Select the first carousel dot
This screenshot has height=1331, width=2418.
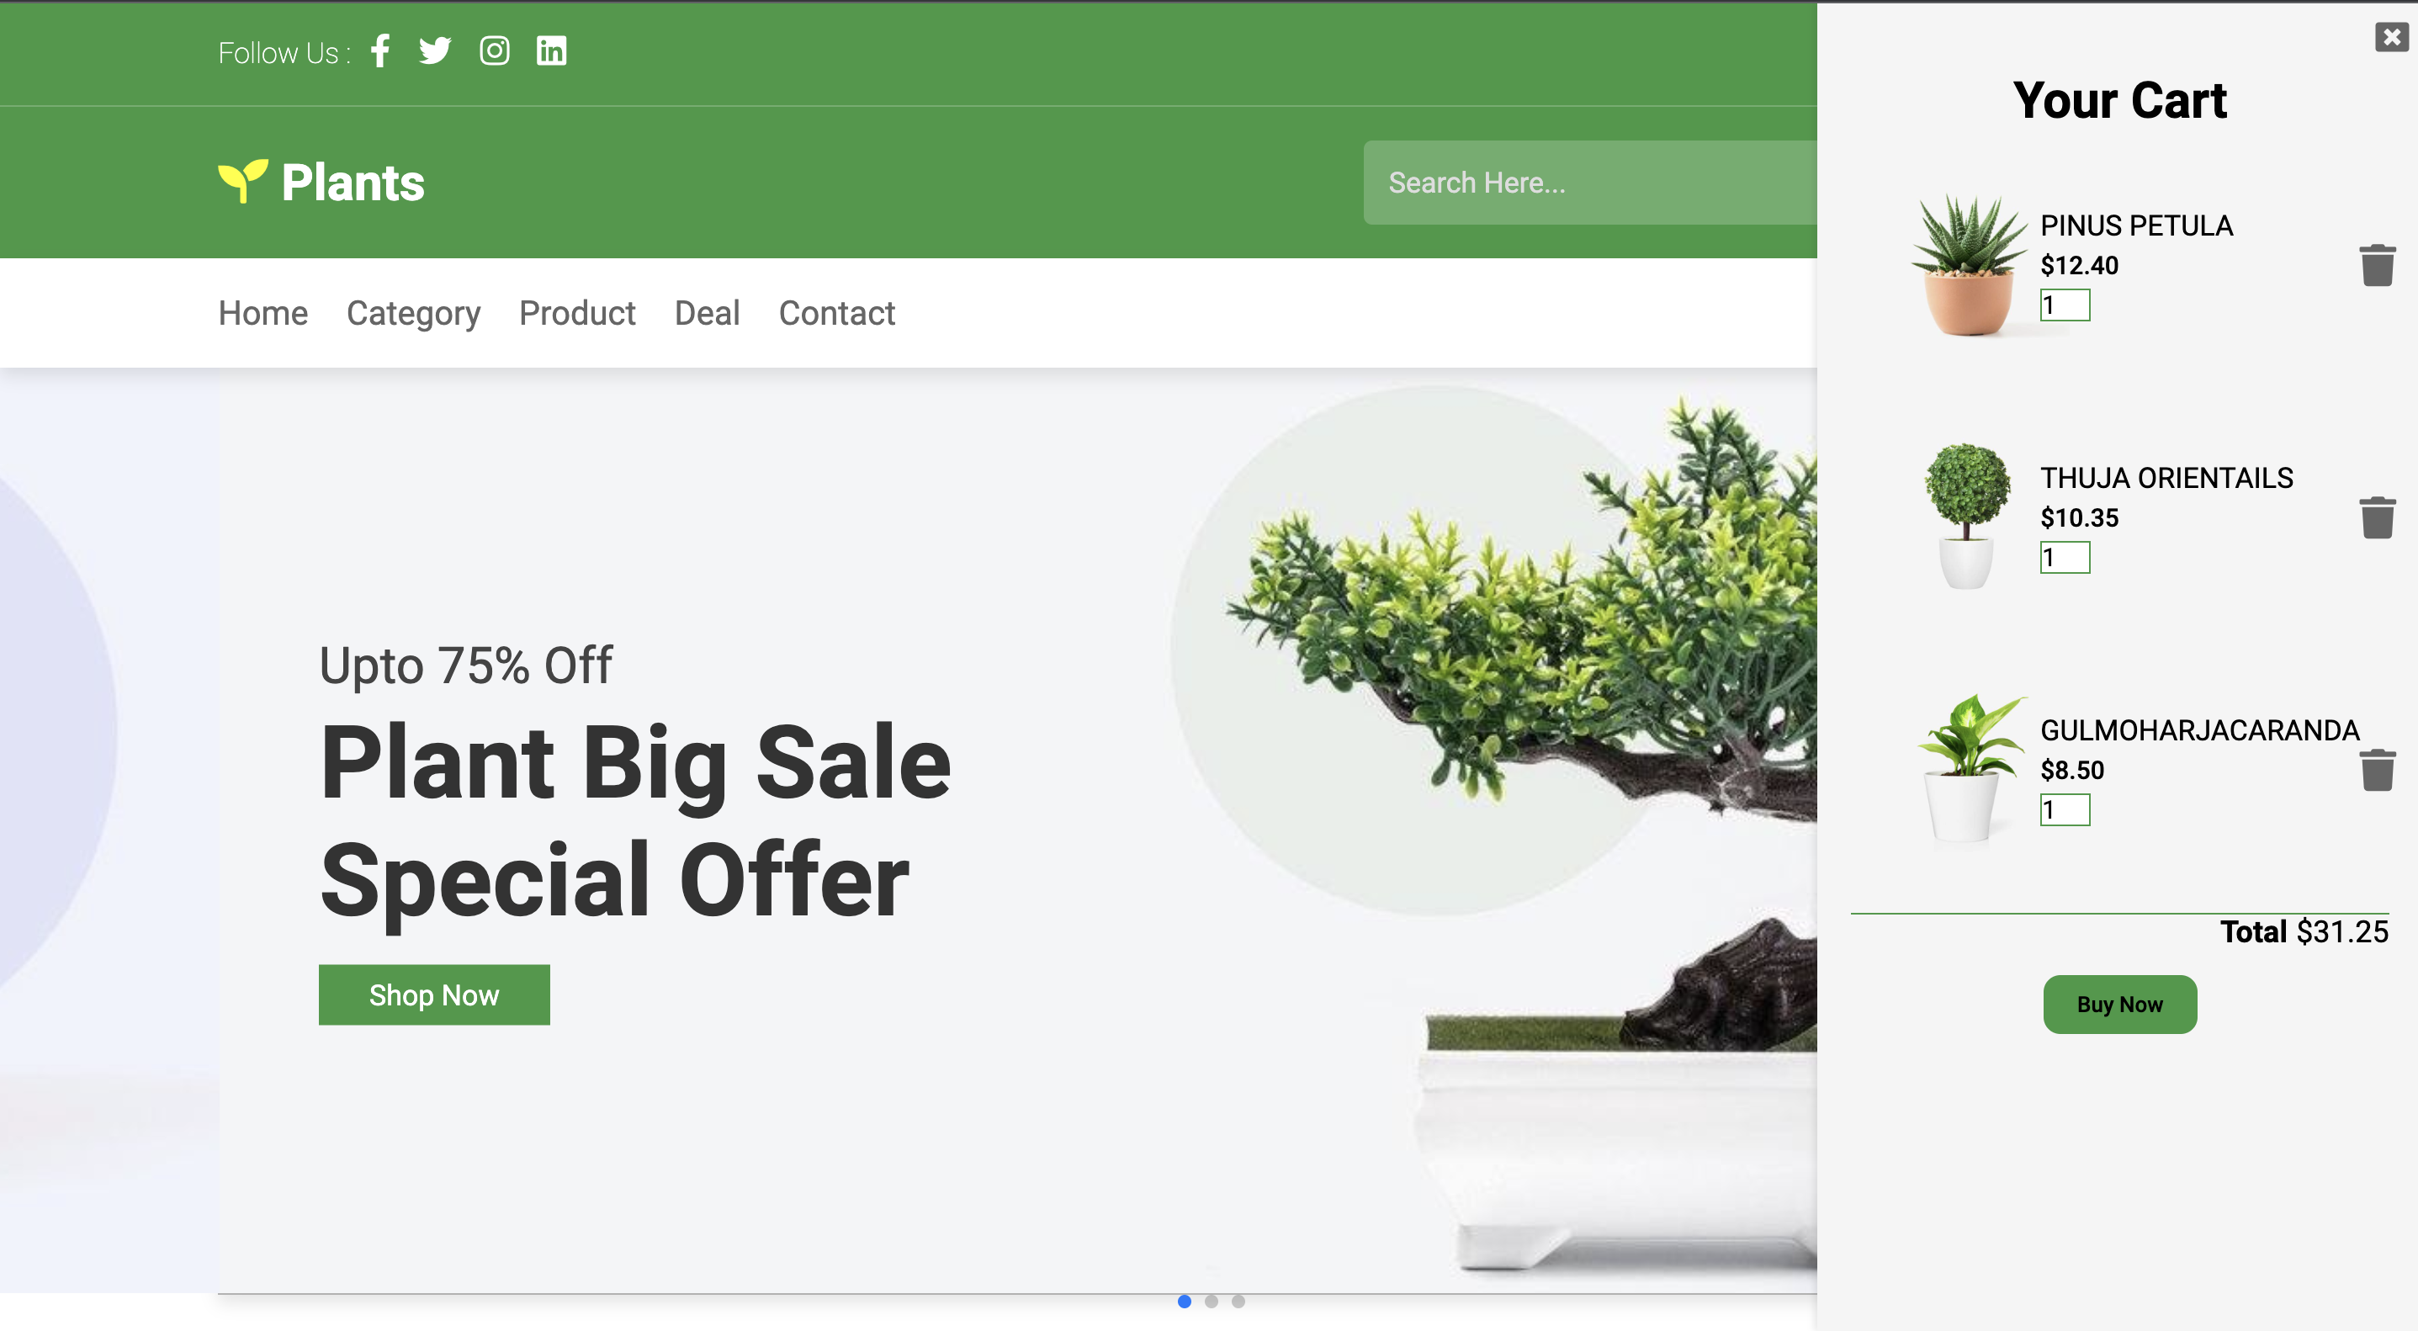pos(1185,1301)
